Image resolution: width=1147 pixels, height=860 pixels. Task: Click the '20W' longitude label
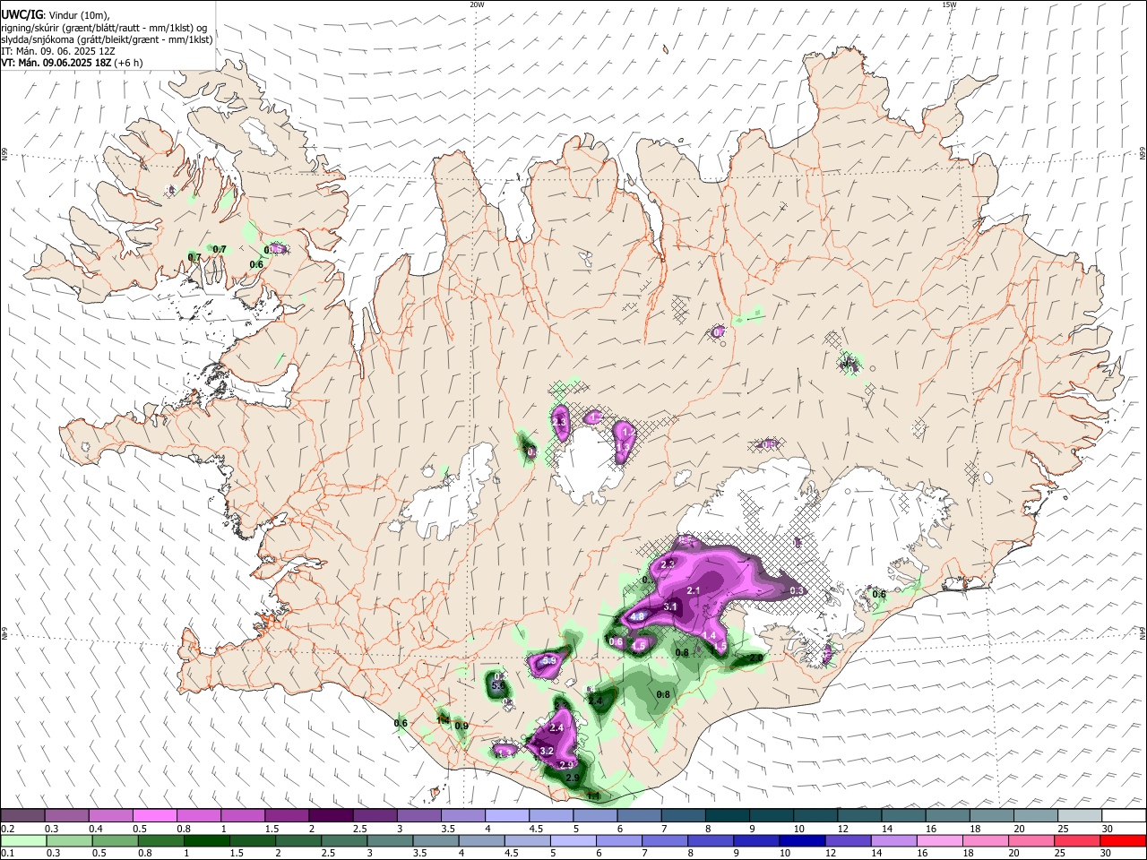click(477, 4)
